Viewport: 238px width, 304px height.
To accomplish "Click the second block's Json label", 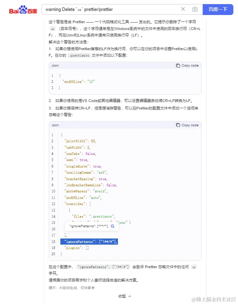I will 55,125.
